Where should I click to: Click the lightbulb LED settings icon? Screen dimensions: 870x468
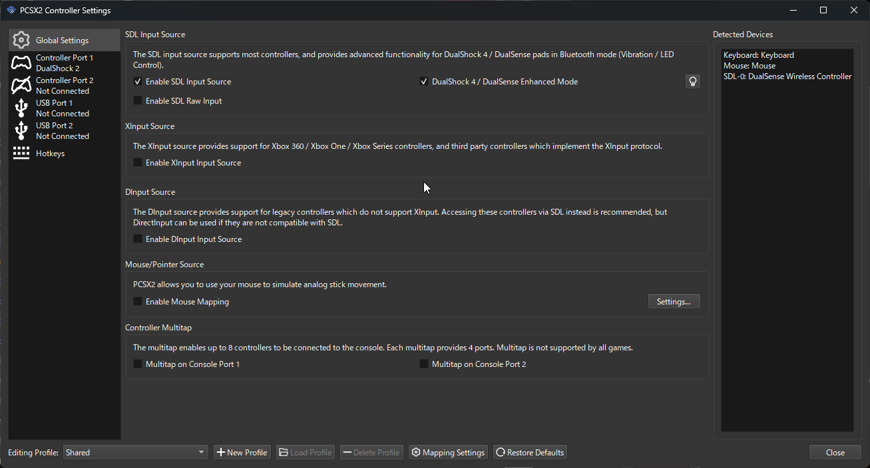[693, 82]
